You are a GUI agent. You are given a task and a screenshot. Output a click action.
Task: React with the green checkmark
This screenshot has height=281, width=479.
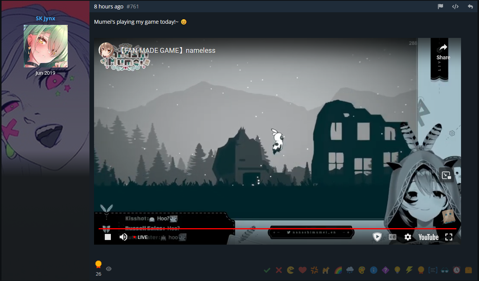click(267, 270)
